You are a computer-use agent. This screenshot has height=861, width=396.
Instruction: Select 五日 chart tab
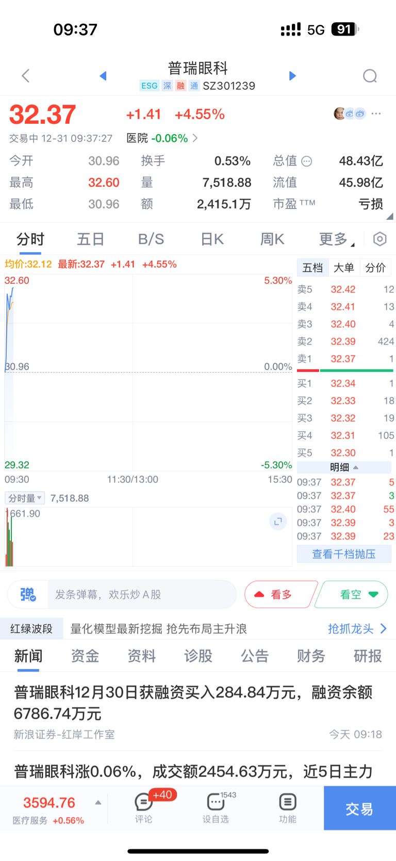click(91, 239)
